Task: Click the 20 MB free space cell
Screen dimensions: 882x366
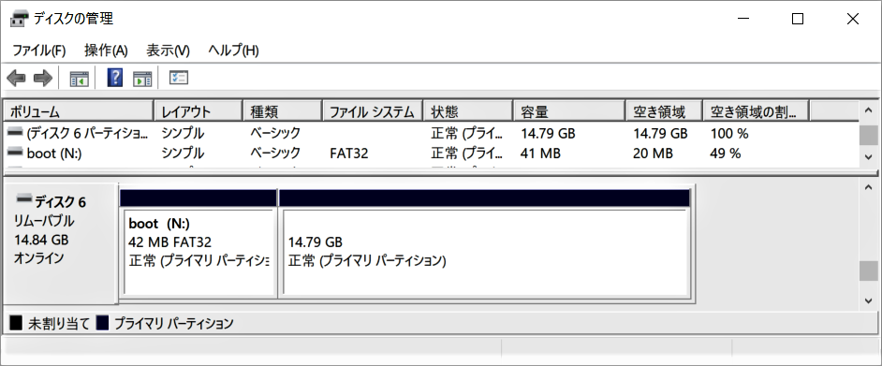Action: (653, 153)
